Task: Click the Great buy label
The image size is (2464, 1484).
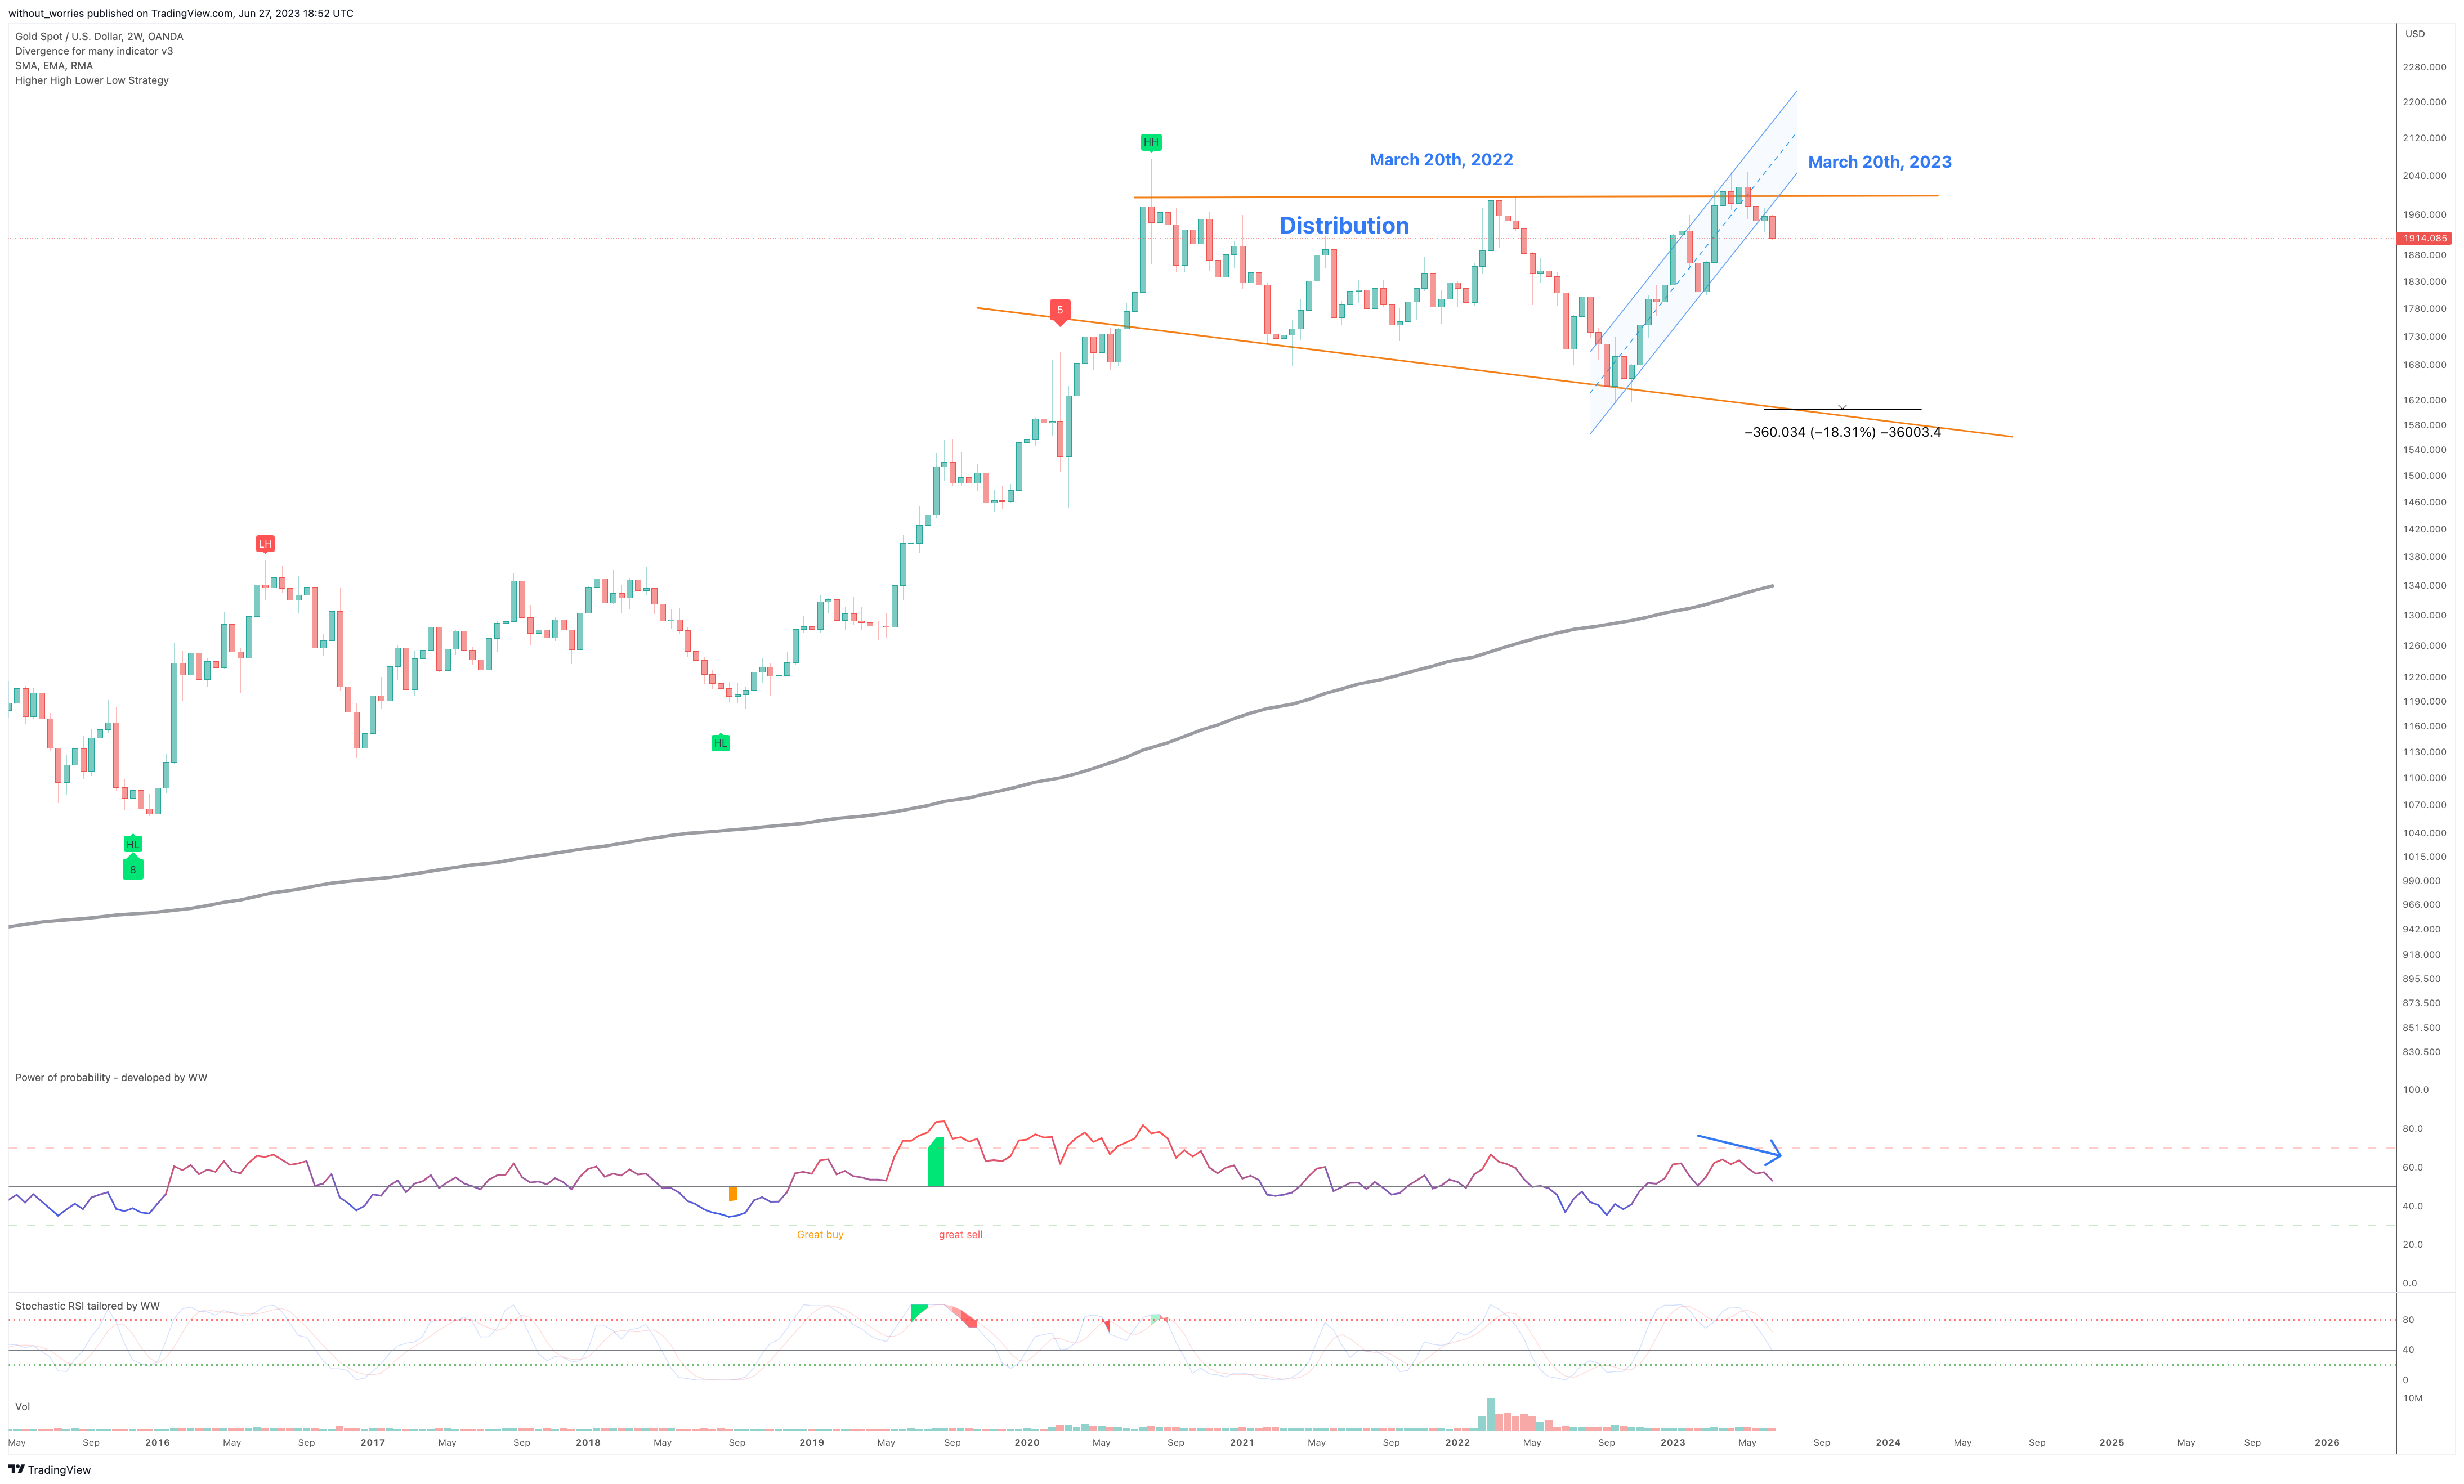Action: coord(820,1235)
